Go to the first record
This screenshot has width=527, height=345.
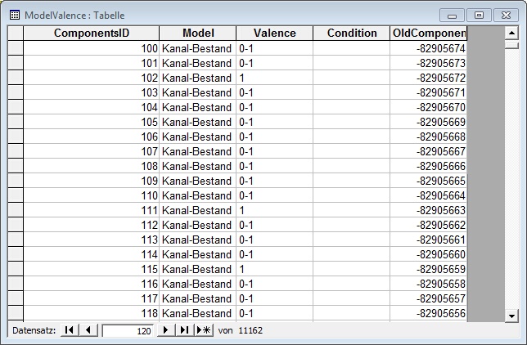(70, 330)
